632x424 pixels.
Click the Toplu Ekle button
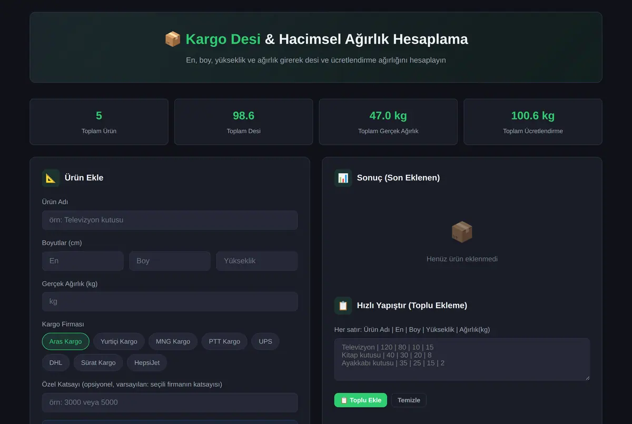click(361, 400)
